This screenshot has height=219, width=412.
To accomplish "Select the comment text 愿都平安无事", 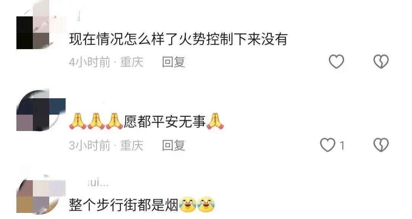I will tap(164, 122).
